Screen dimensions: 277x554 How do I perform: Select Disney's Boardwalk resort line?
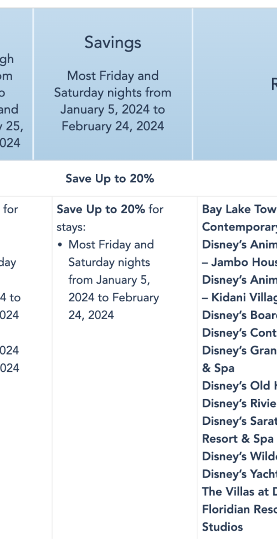[x=239, y=315]
